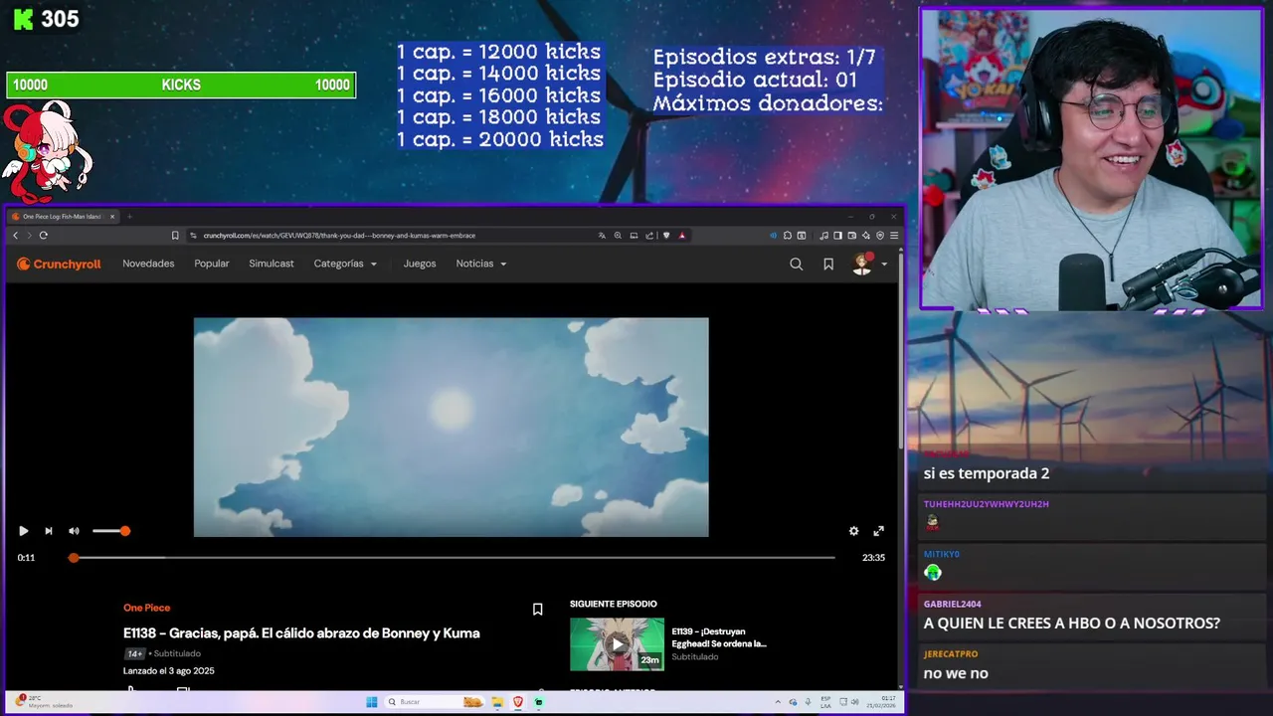Open the Leo AI sparkle icon

[x=866, y=236]
